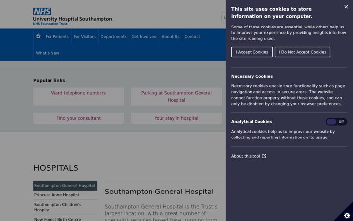Select Southampton Children's Hospital in sidebar

tap(65, 207)
